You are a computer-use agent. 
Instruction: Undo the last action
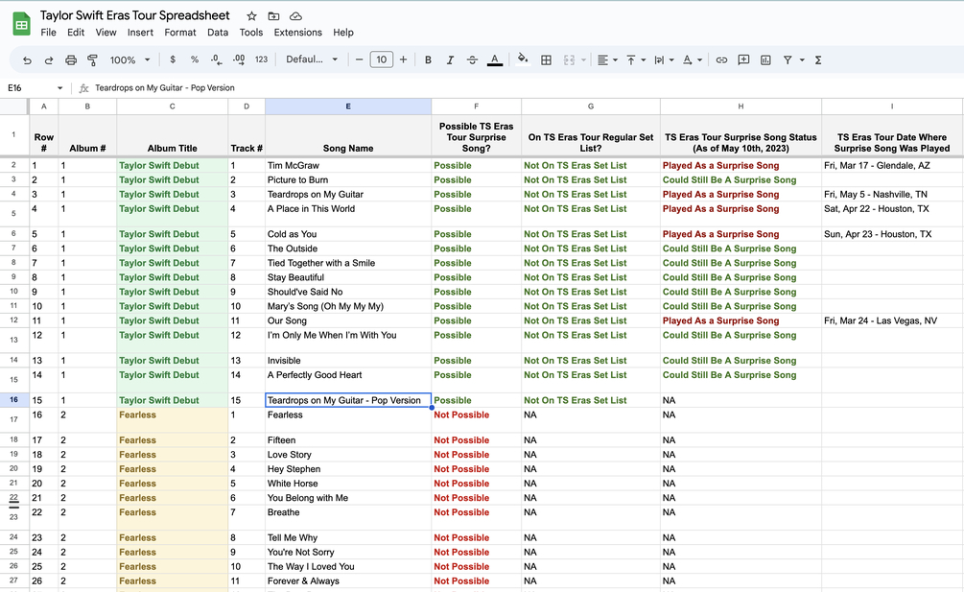(27, 59)
